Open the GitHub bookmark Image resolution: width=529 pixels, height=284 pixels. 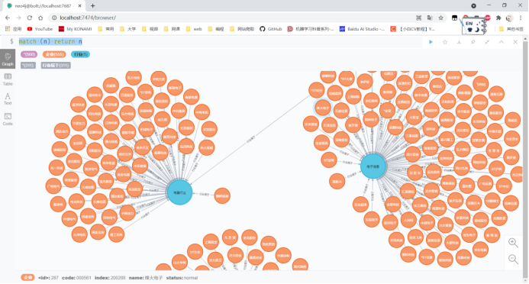(270, 29)
